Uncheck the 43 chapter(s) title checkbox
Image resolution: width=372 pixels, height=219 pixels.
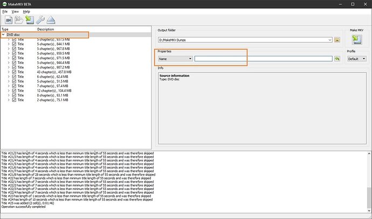(14, 72)
